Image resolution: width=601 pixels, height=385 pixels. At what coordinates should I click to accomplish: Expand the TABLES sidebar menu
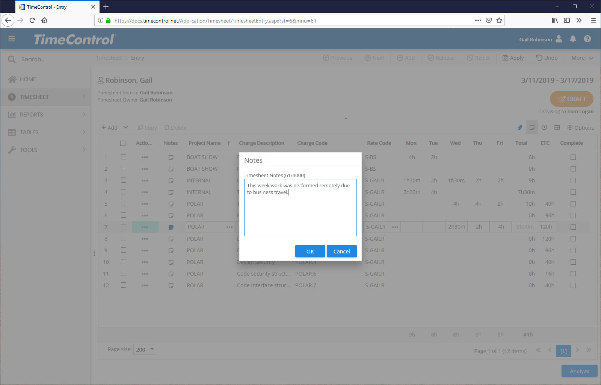pos(45,132)
